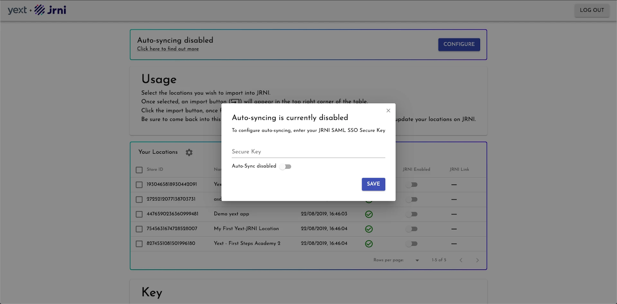Go to the previous page of locations
The width and height of the screenshot is (617, 304).
point(461,260)
